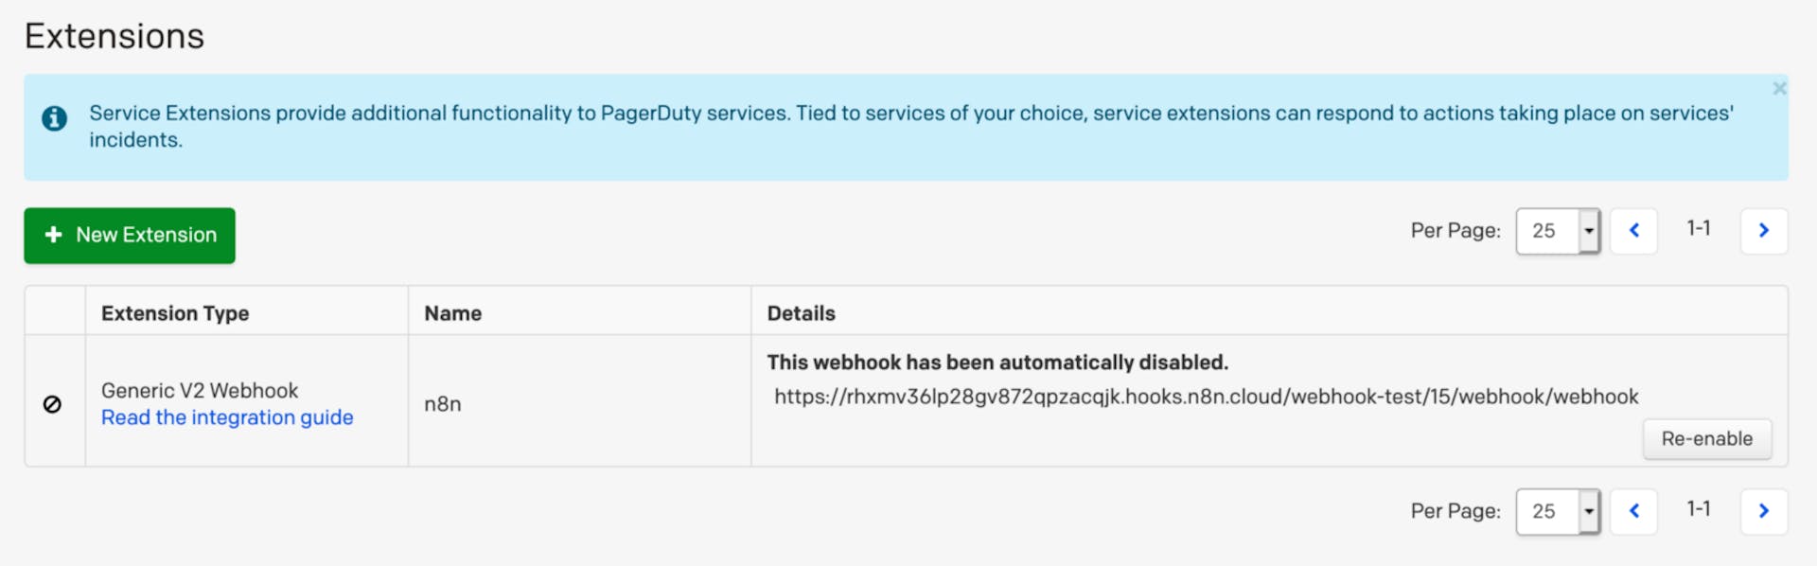The image size is (1817, 566).
Task: Go to previous page using bottom chevron
Action: pyautogui.click(x=1633, y=511)
